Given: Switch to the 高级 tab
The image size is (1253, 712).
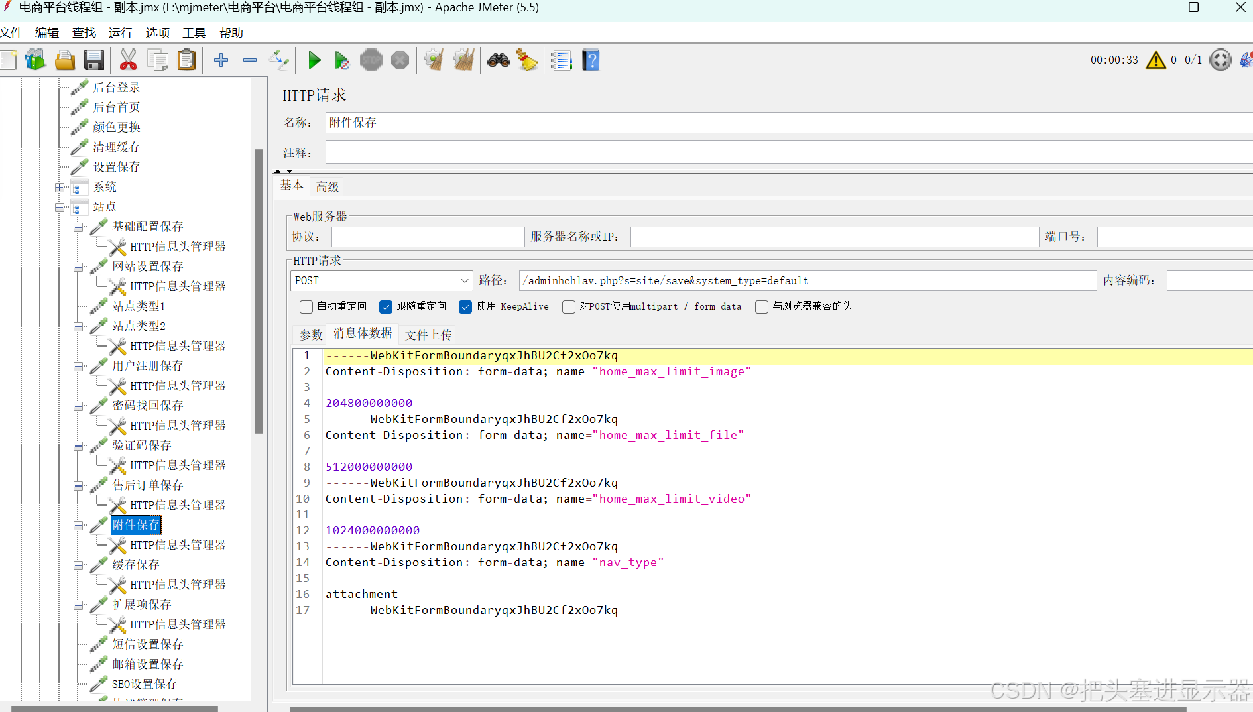Looking at the screenshot, I should pos(328,187).
